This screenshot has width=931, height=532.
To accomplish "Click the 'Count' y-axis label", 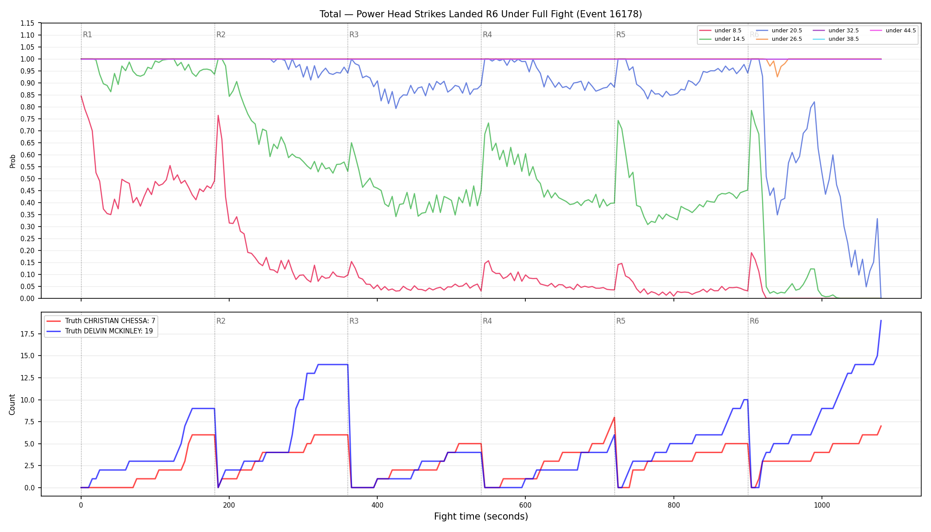I will point(12,404).
